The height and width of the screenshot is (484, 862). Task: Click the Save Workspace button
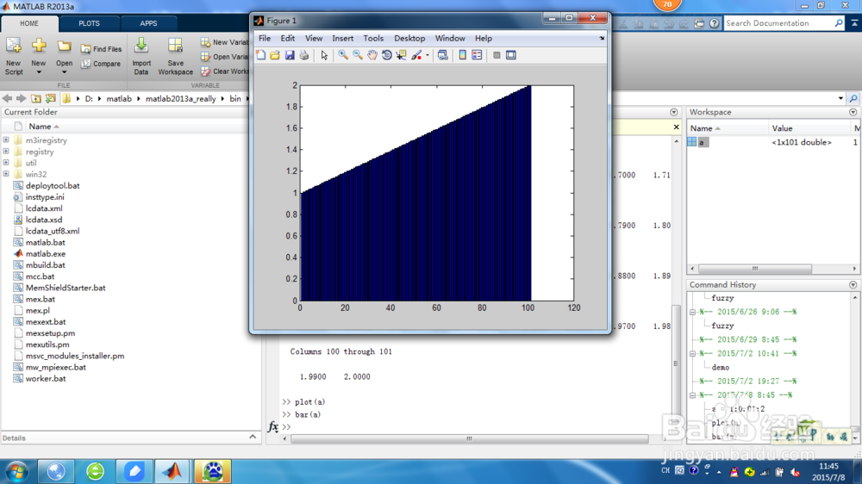coord(175,57)
